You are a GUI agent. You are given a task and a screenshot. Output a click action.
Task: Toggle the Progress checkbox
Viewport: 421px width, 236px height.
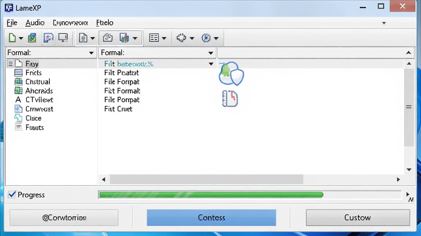click(x=12, y=195)
